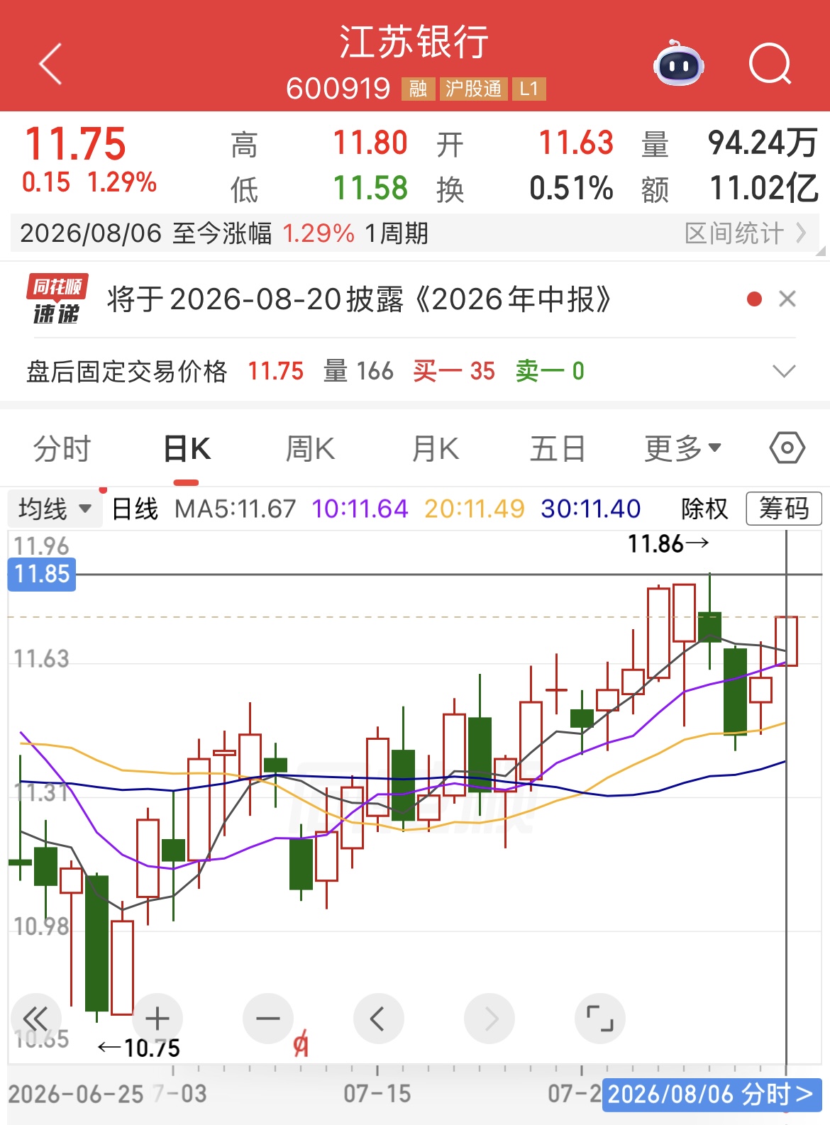Tap the 10.75 low price annotation
The width and height of the screenshot is (830, 1125).
point(139,1048)
